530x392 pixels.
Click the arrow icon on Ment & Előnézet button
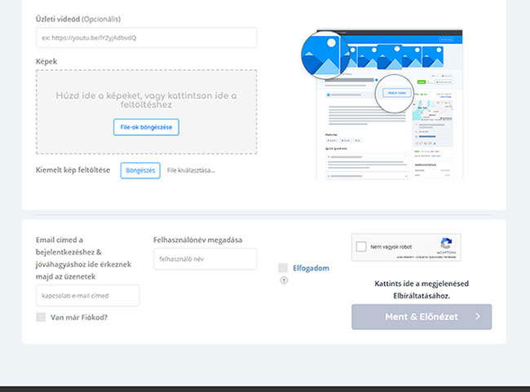[478, 317]
